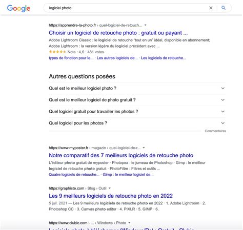Click the 'types de fonction pour le...' sitelink
The height and width of the screenshot is (230, 243).
(71, 58)
